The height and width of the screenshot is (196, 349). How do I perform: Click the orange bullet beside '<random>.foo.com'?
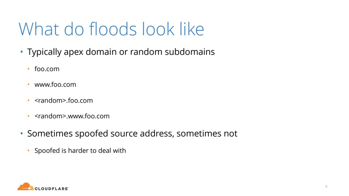click(x=29, y=101)
